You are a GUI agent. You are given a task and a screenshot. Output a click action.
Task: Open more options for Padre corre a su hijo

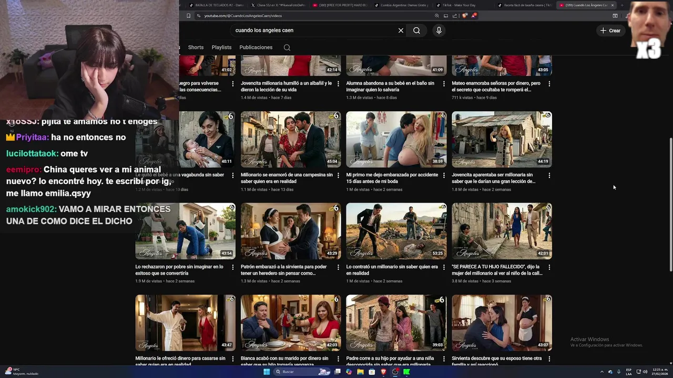tap(444, 359)
